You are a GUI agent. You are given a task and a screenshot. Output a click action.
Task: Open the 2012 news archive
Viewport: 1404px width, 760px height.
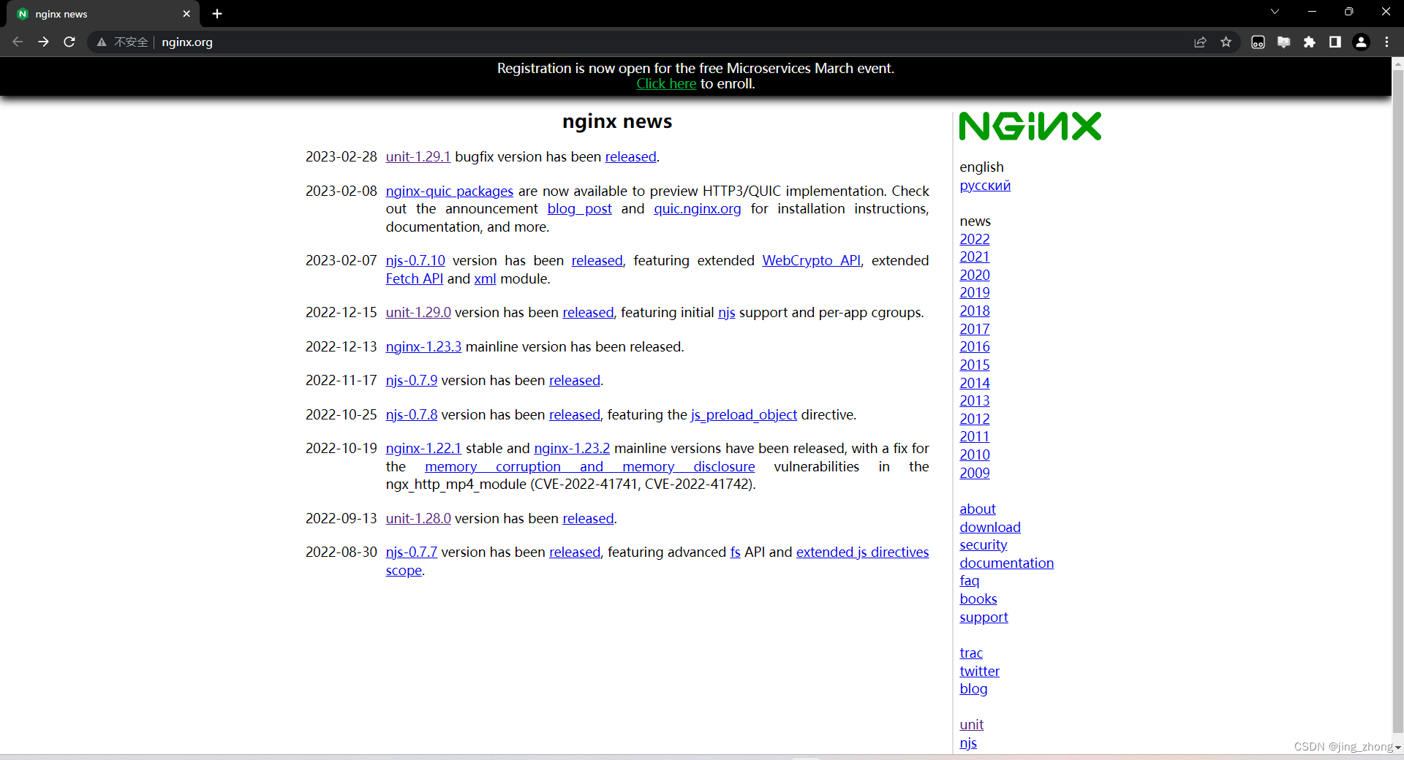(x=974, y=419)
